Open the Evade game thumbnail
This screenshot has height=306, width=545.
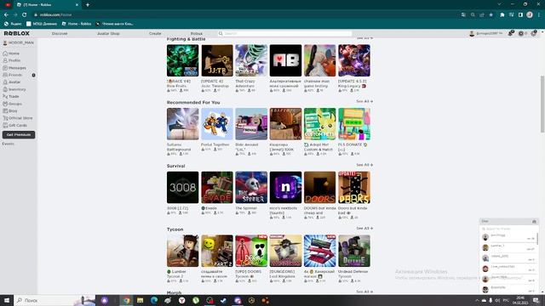217,187
